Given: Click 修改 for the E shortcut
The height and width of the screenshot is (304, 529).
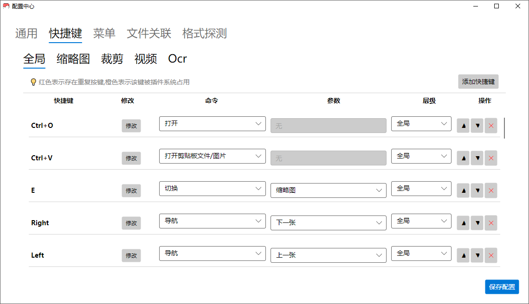Looking at the screenshot, I should coord(131,190).
